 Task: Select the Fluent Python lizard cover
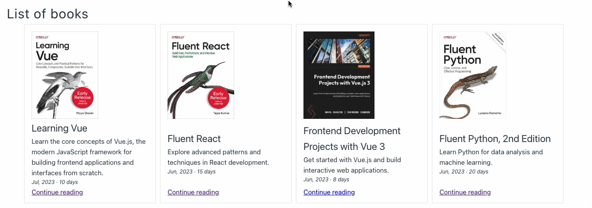472,75
